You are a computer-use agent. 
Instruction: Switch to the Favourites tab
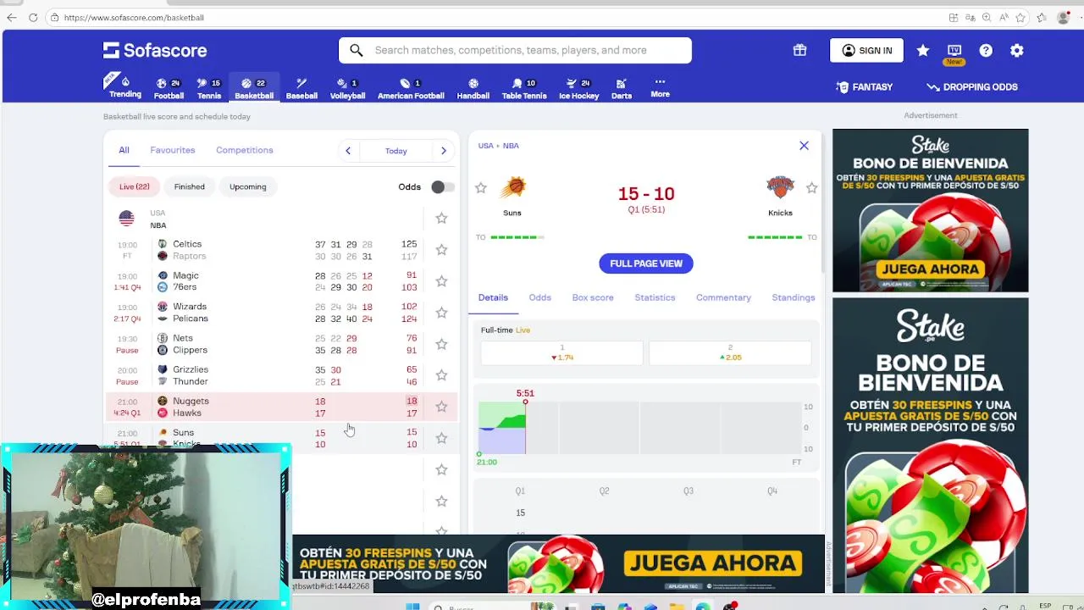[173, 150]
